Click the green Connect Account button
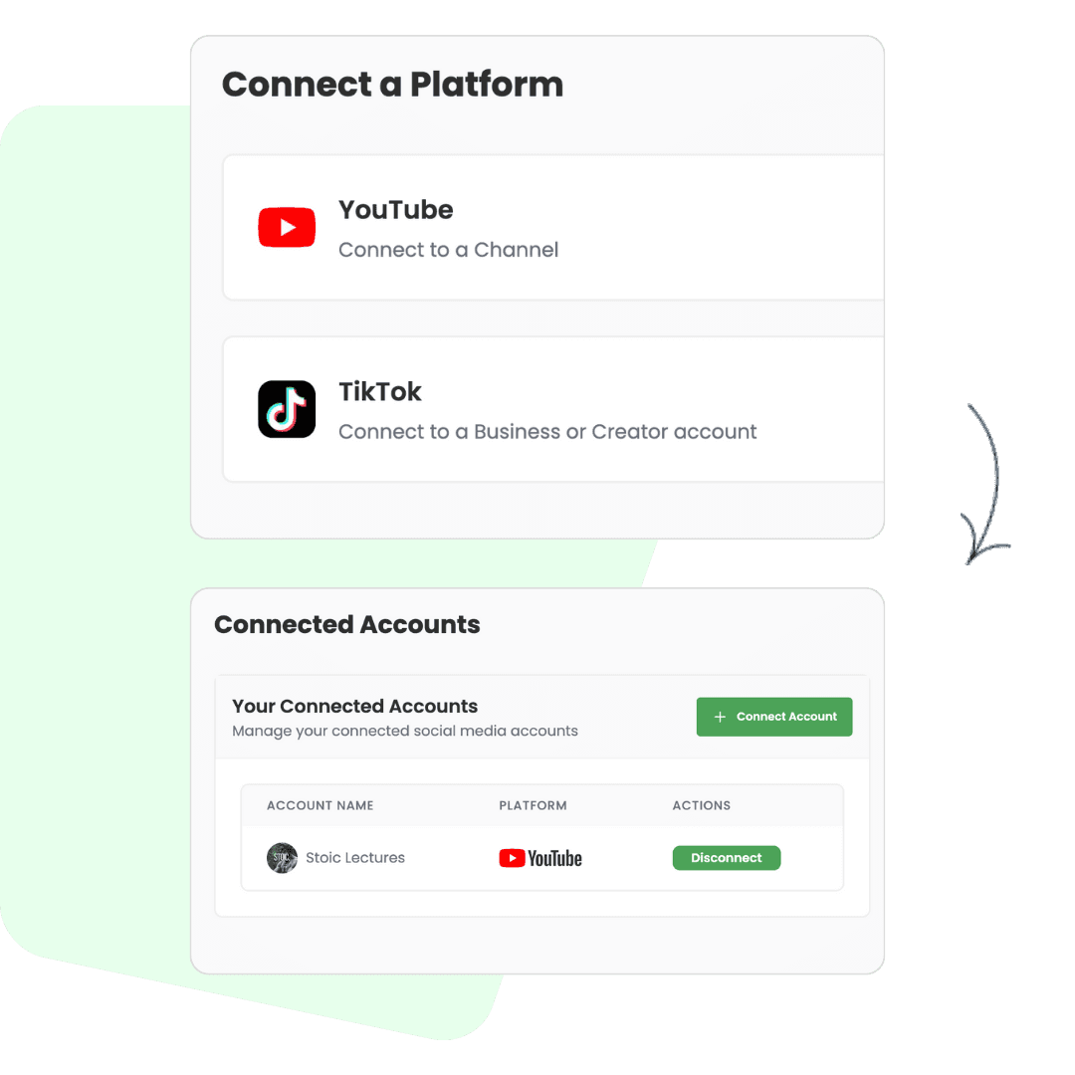 pyautogui.click(x=774, y=717)
